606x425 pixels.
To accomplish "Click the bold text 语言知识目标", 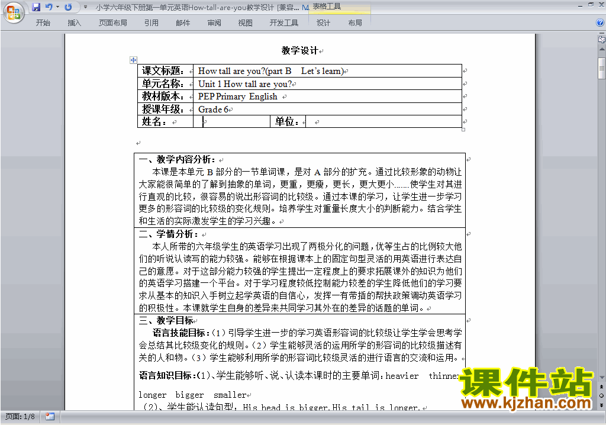I will (x=167, y=375).
